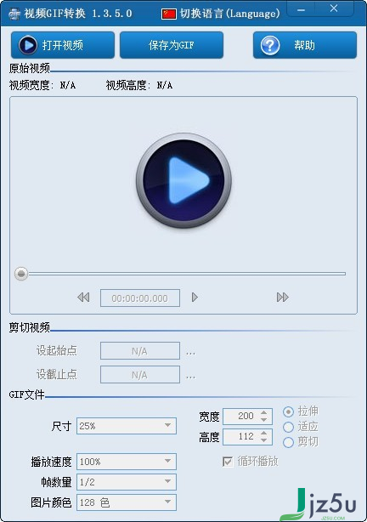This screenshot has height=522, width=367.
Task: Click the rewind double-arrow icon
Action: point(83,297)
